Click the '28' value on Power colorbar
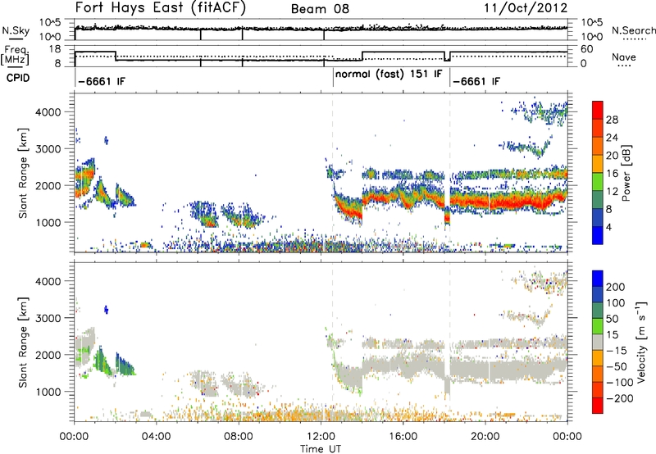This screenshot has height=454, width=656. click(612, 120)
